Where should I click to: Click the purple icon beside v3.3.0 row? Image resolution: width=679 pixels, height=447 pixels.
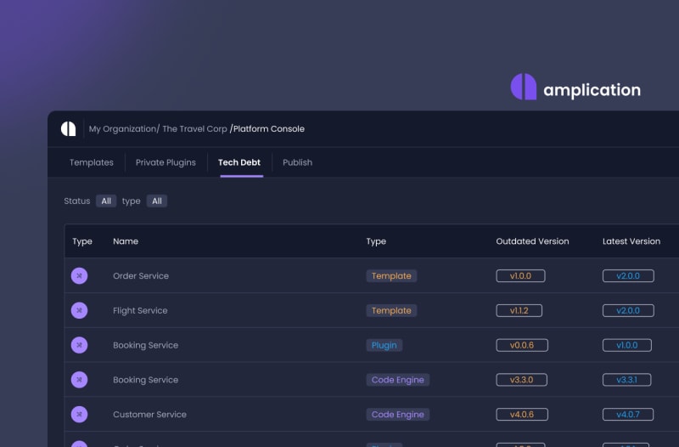79,380
